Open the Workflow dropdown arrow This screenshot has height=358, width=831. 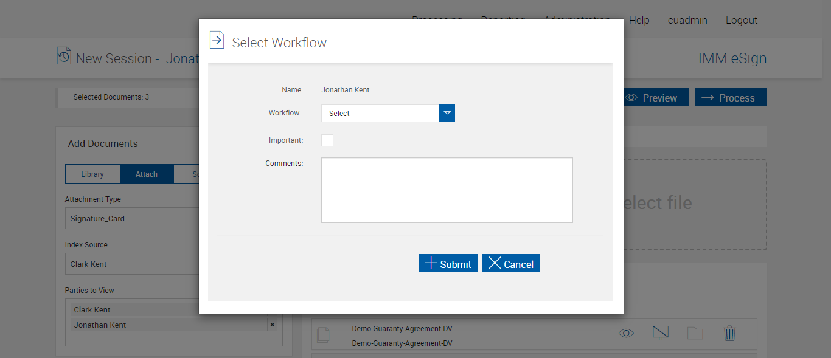click(x=447, y=113)
